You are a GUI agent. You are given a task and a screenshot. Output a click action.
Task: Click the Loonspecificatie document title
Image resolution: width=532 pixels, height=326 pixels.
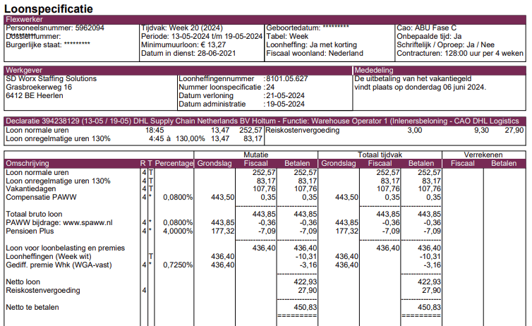click(49, 8)
